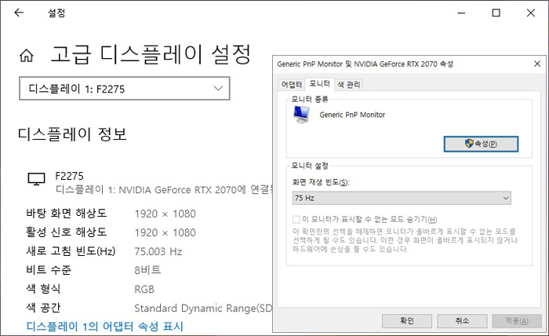Click the 75.003 Hz refresh rate value
Screen dimensions: 549x336
158,251
